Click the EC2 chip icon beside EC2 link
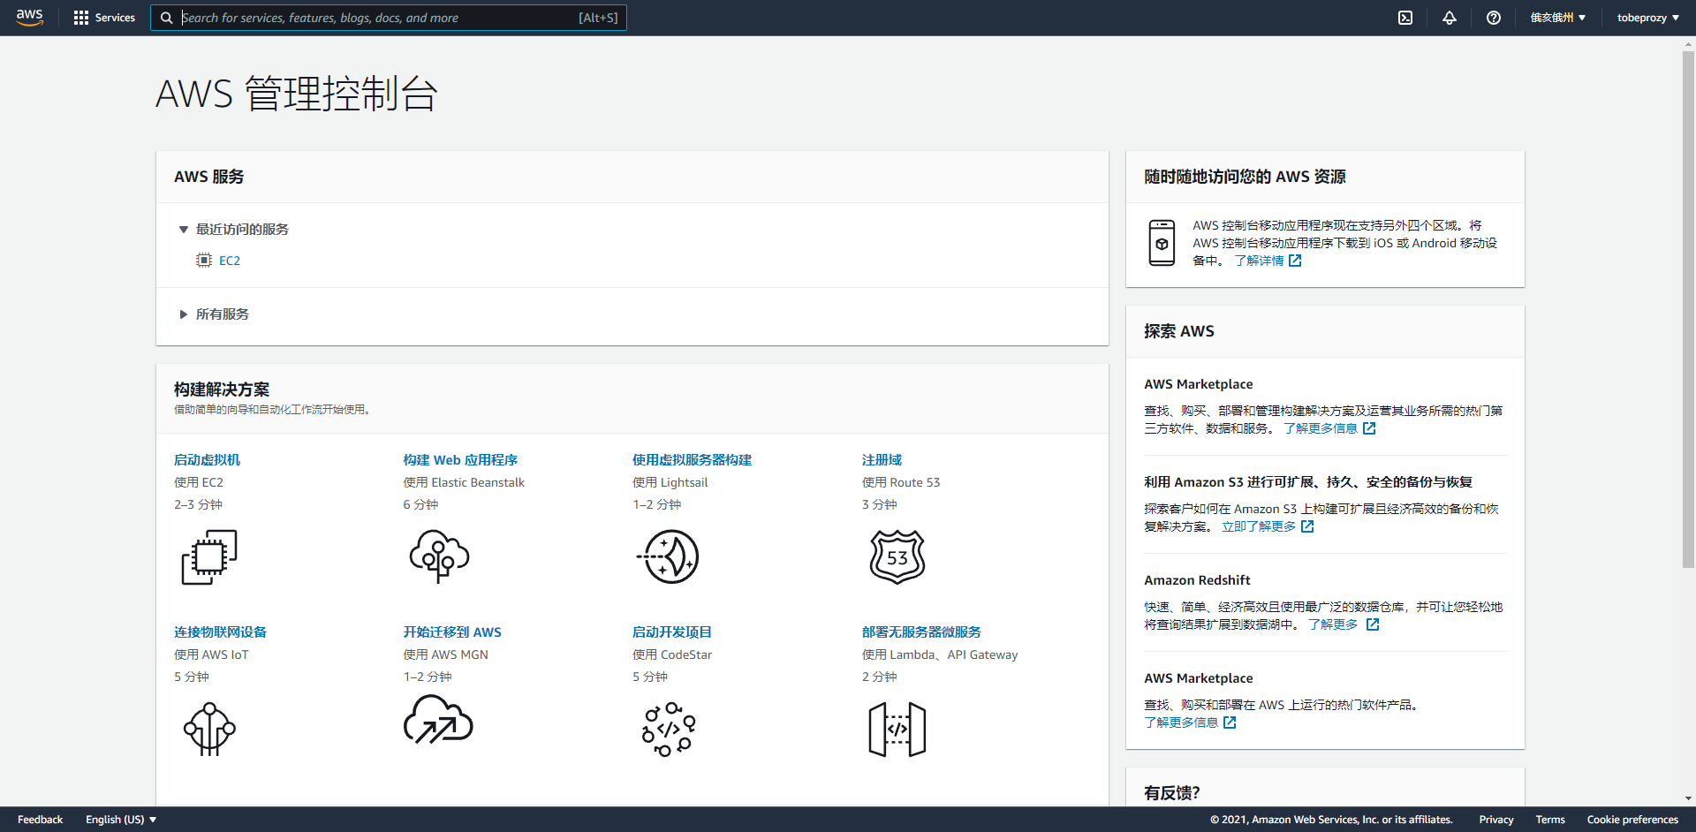 (204, 261)
